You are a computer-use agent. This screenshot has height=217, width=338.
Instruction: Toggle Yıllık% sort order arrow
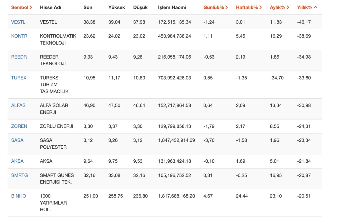point(315,7)
